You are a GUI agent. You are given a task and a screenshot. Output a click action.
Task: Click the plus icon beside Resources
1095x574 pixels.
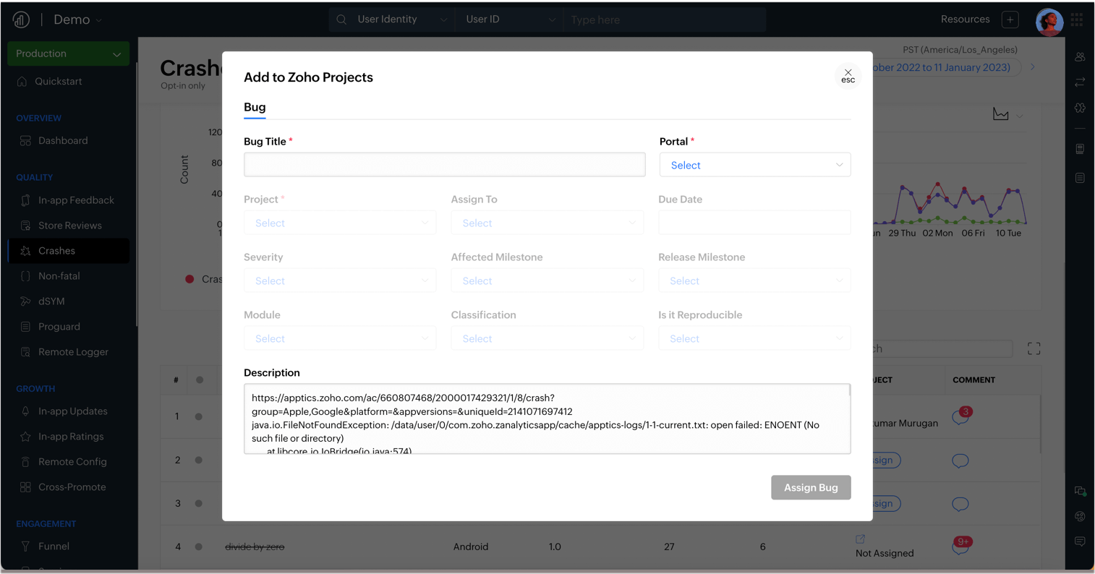(x=1010, y=20)
